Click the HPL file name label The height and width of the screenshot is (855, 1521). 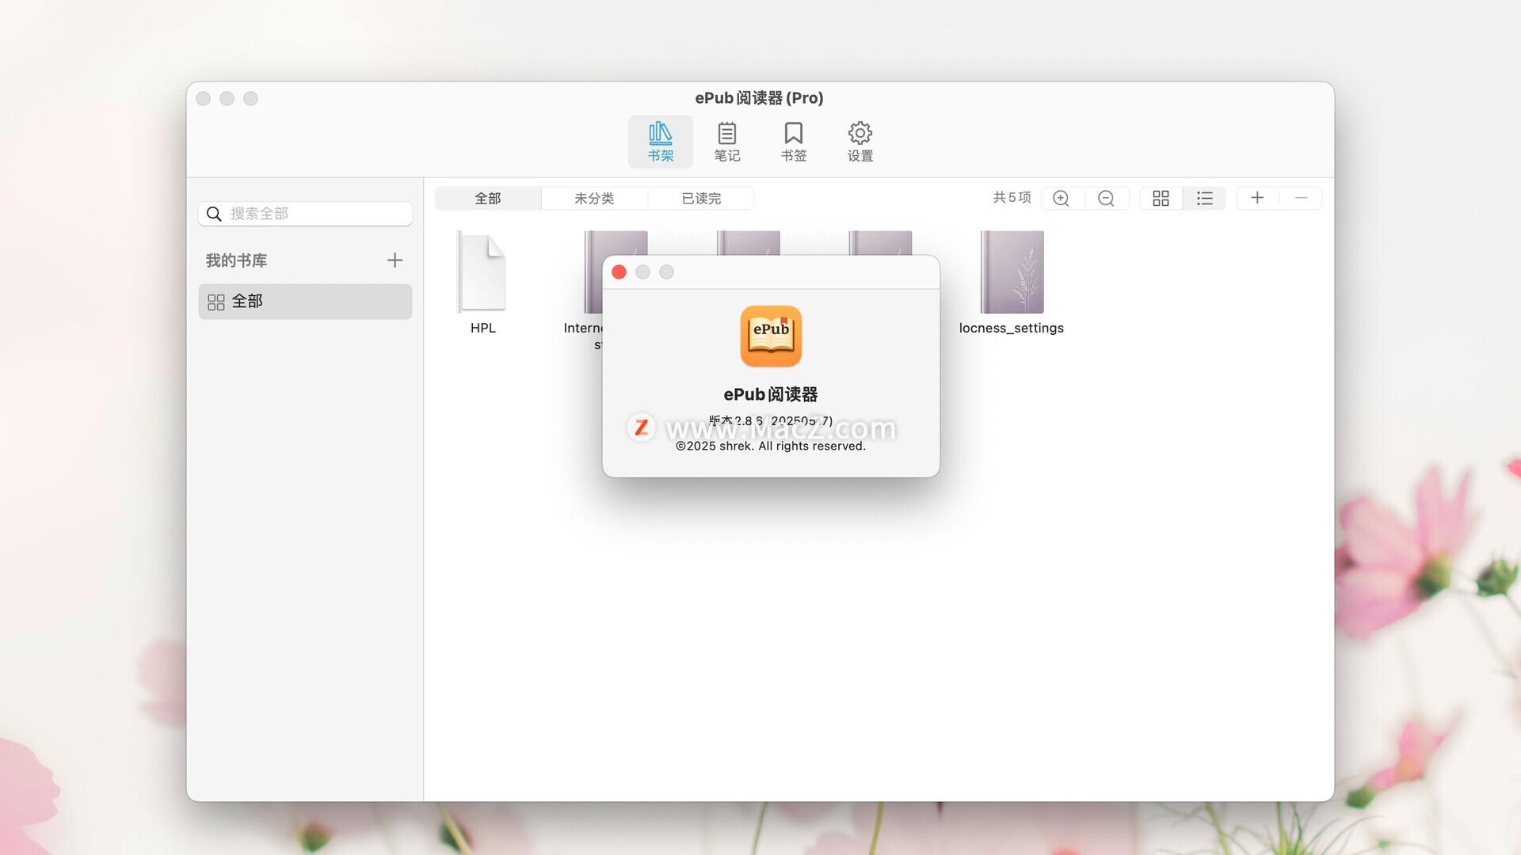[483, 328]
